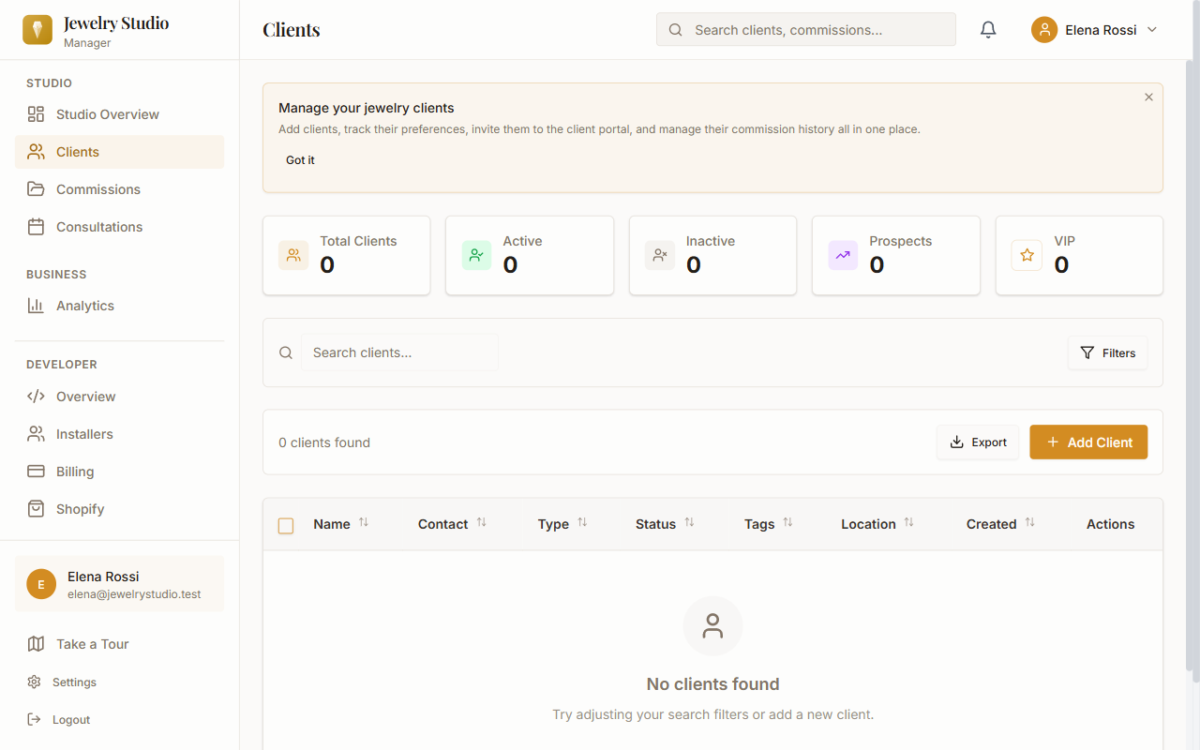Open the Filters panel
This screenshot has width=1200, height=750.
(1107, 352)
